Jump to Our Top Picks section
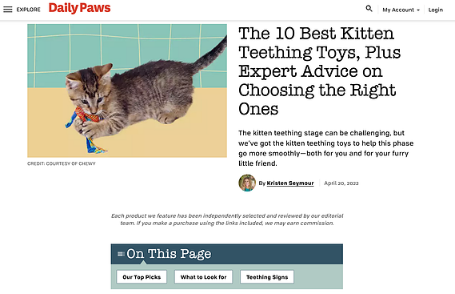Image resolution: width=455 pixels, height=294 pixels. click(142, 277)
